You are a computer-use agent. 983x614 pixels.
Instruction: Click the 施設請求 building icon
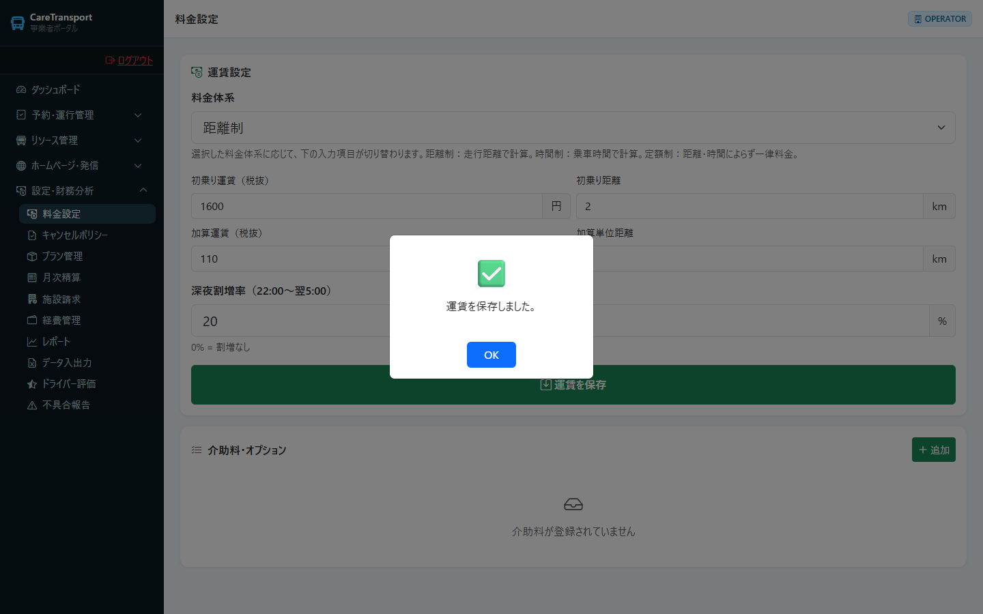click(x=32, y=299)
